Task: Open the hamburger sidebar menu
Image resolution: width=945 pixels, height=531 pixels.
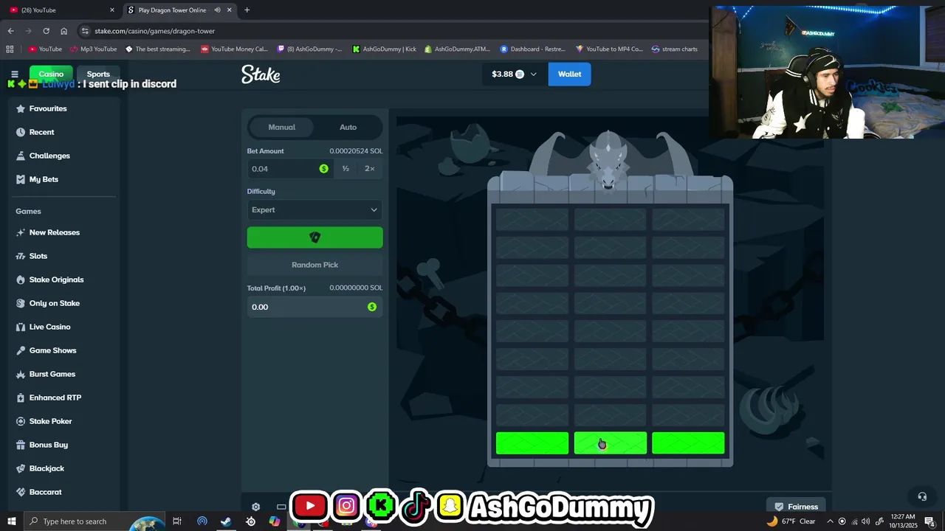Action: click(14, 74)
